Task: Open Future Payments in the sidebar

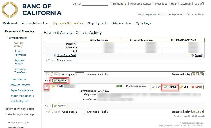Action: tap(20, 53)
